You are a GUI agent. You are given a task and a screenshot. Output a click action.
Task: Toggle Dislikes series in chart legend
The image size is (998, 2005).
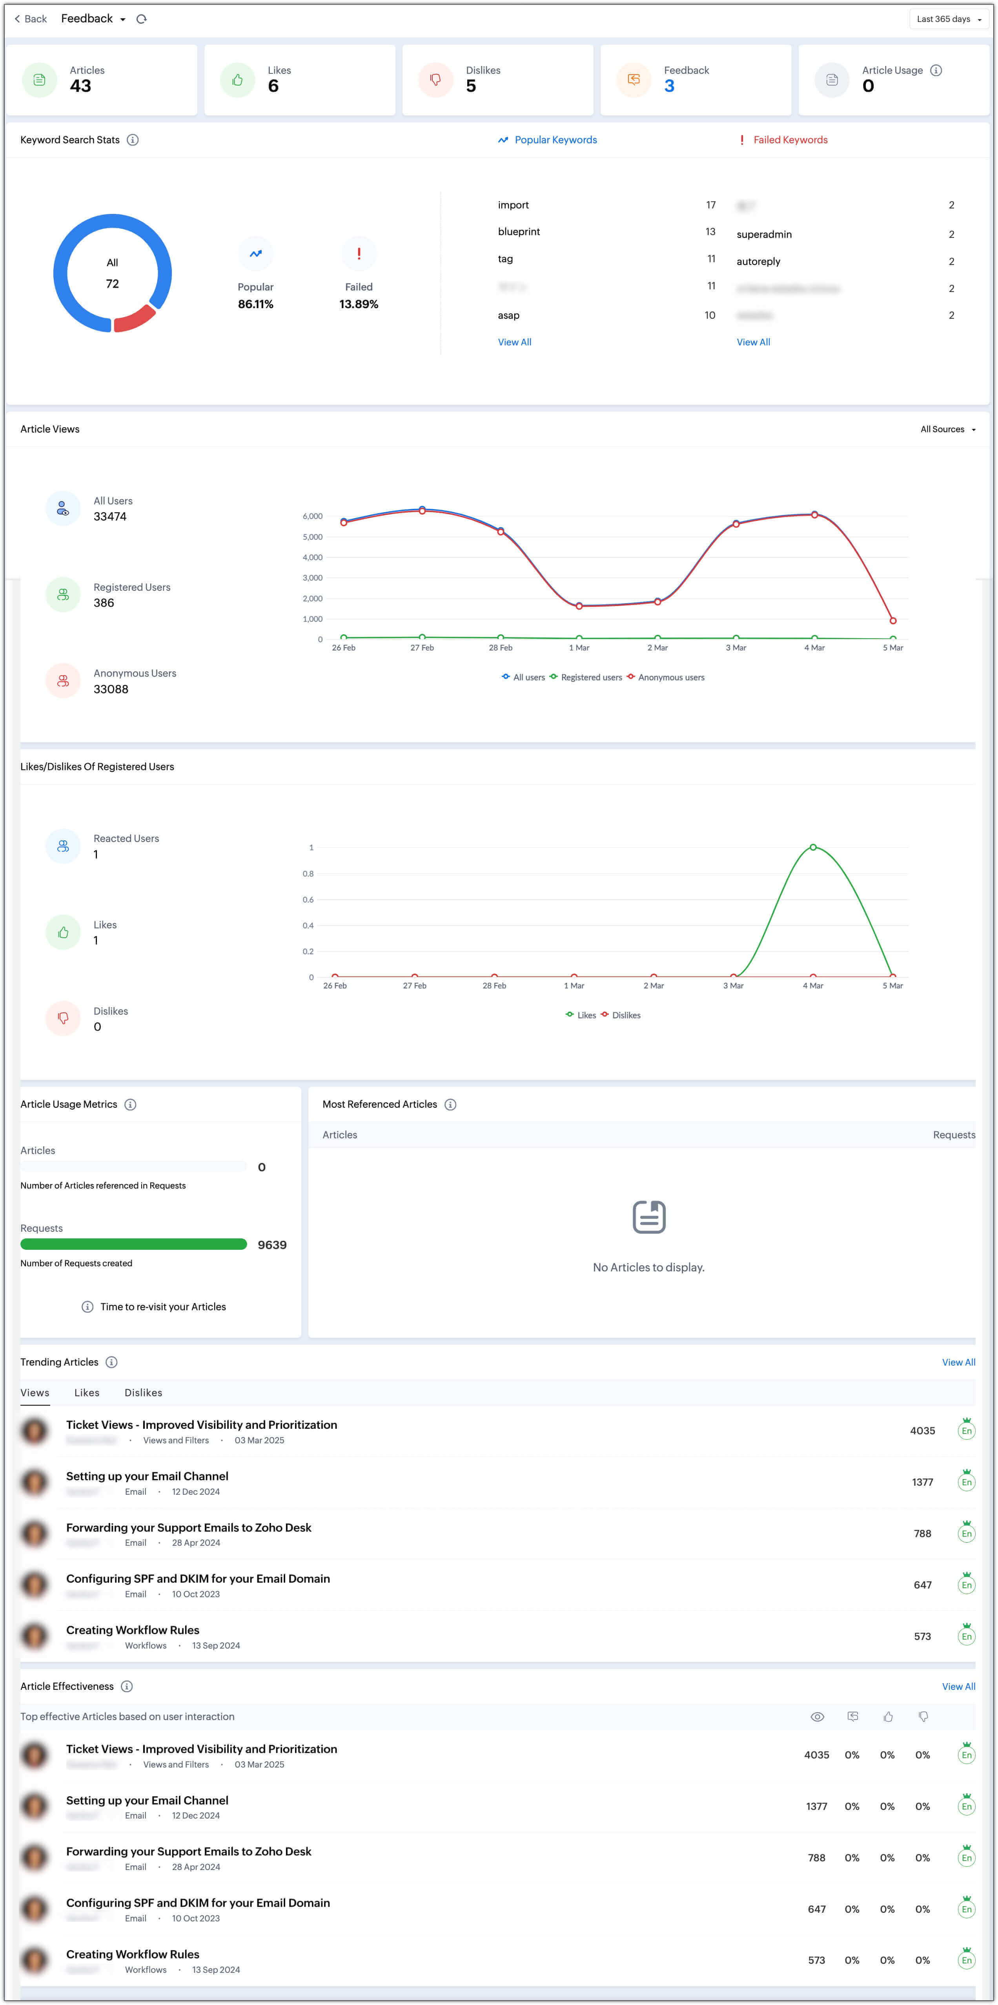pyautogui.click(x=620, y=1015)
